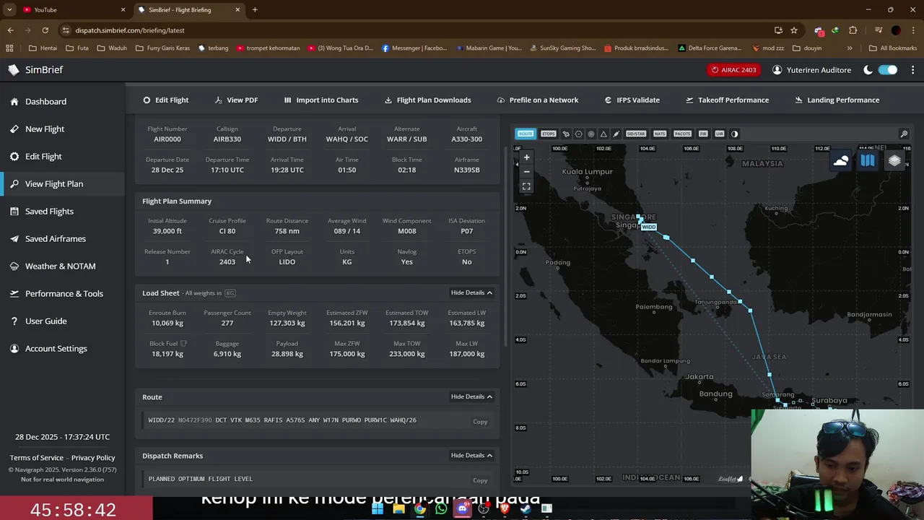Open a new browser tab
The height and width of the screenshot is (520, 924).
[x=255, y=9]
